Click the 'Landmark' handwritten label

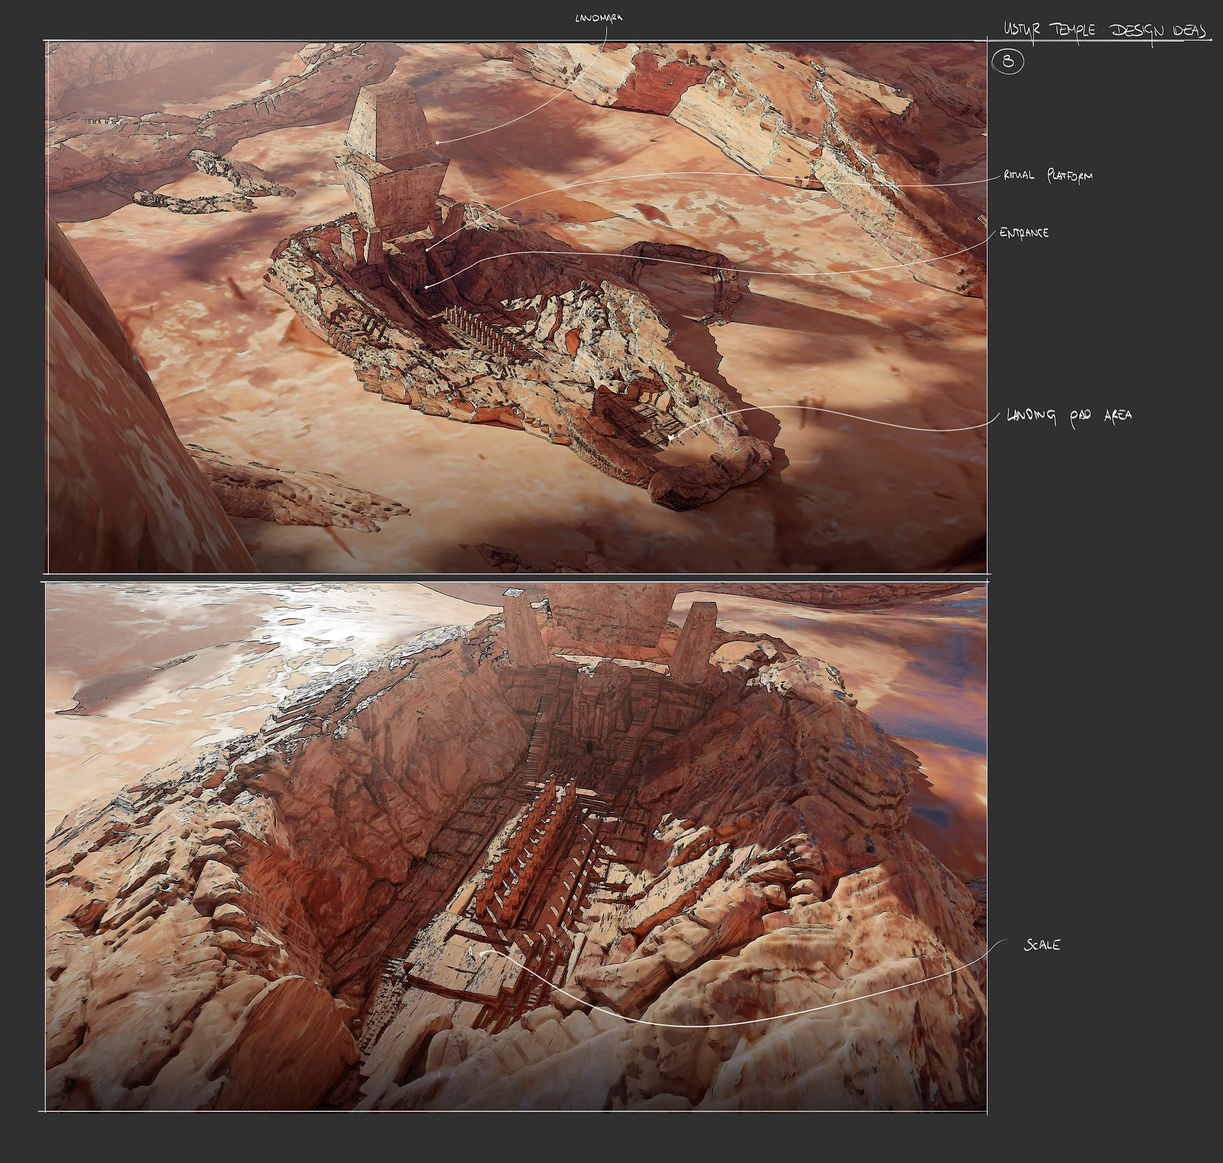pos(598,18)
